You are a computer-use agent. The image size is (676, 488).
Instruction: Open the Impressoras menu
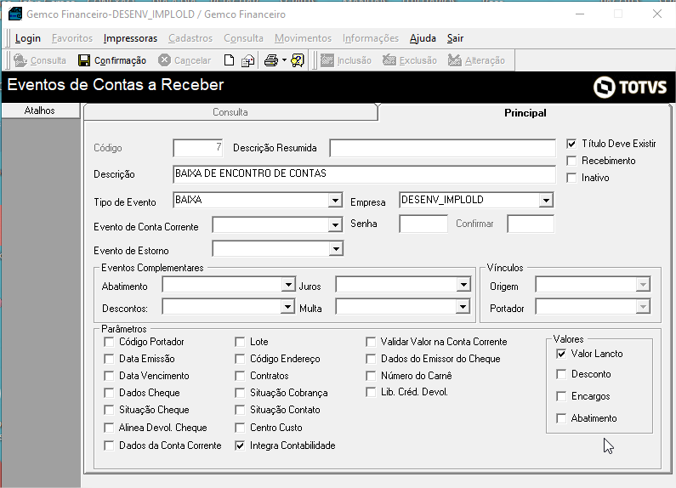tap(130, 38)
